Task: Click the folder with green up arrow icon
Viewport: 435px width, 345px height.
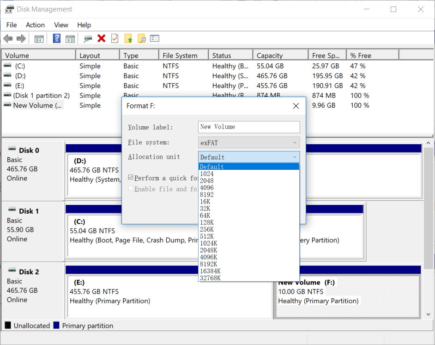Action: [128, 39]
